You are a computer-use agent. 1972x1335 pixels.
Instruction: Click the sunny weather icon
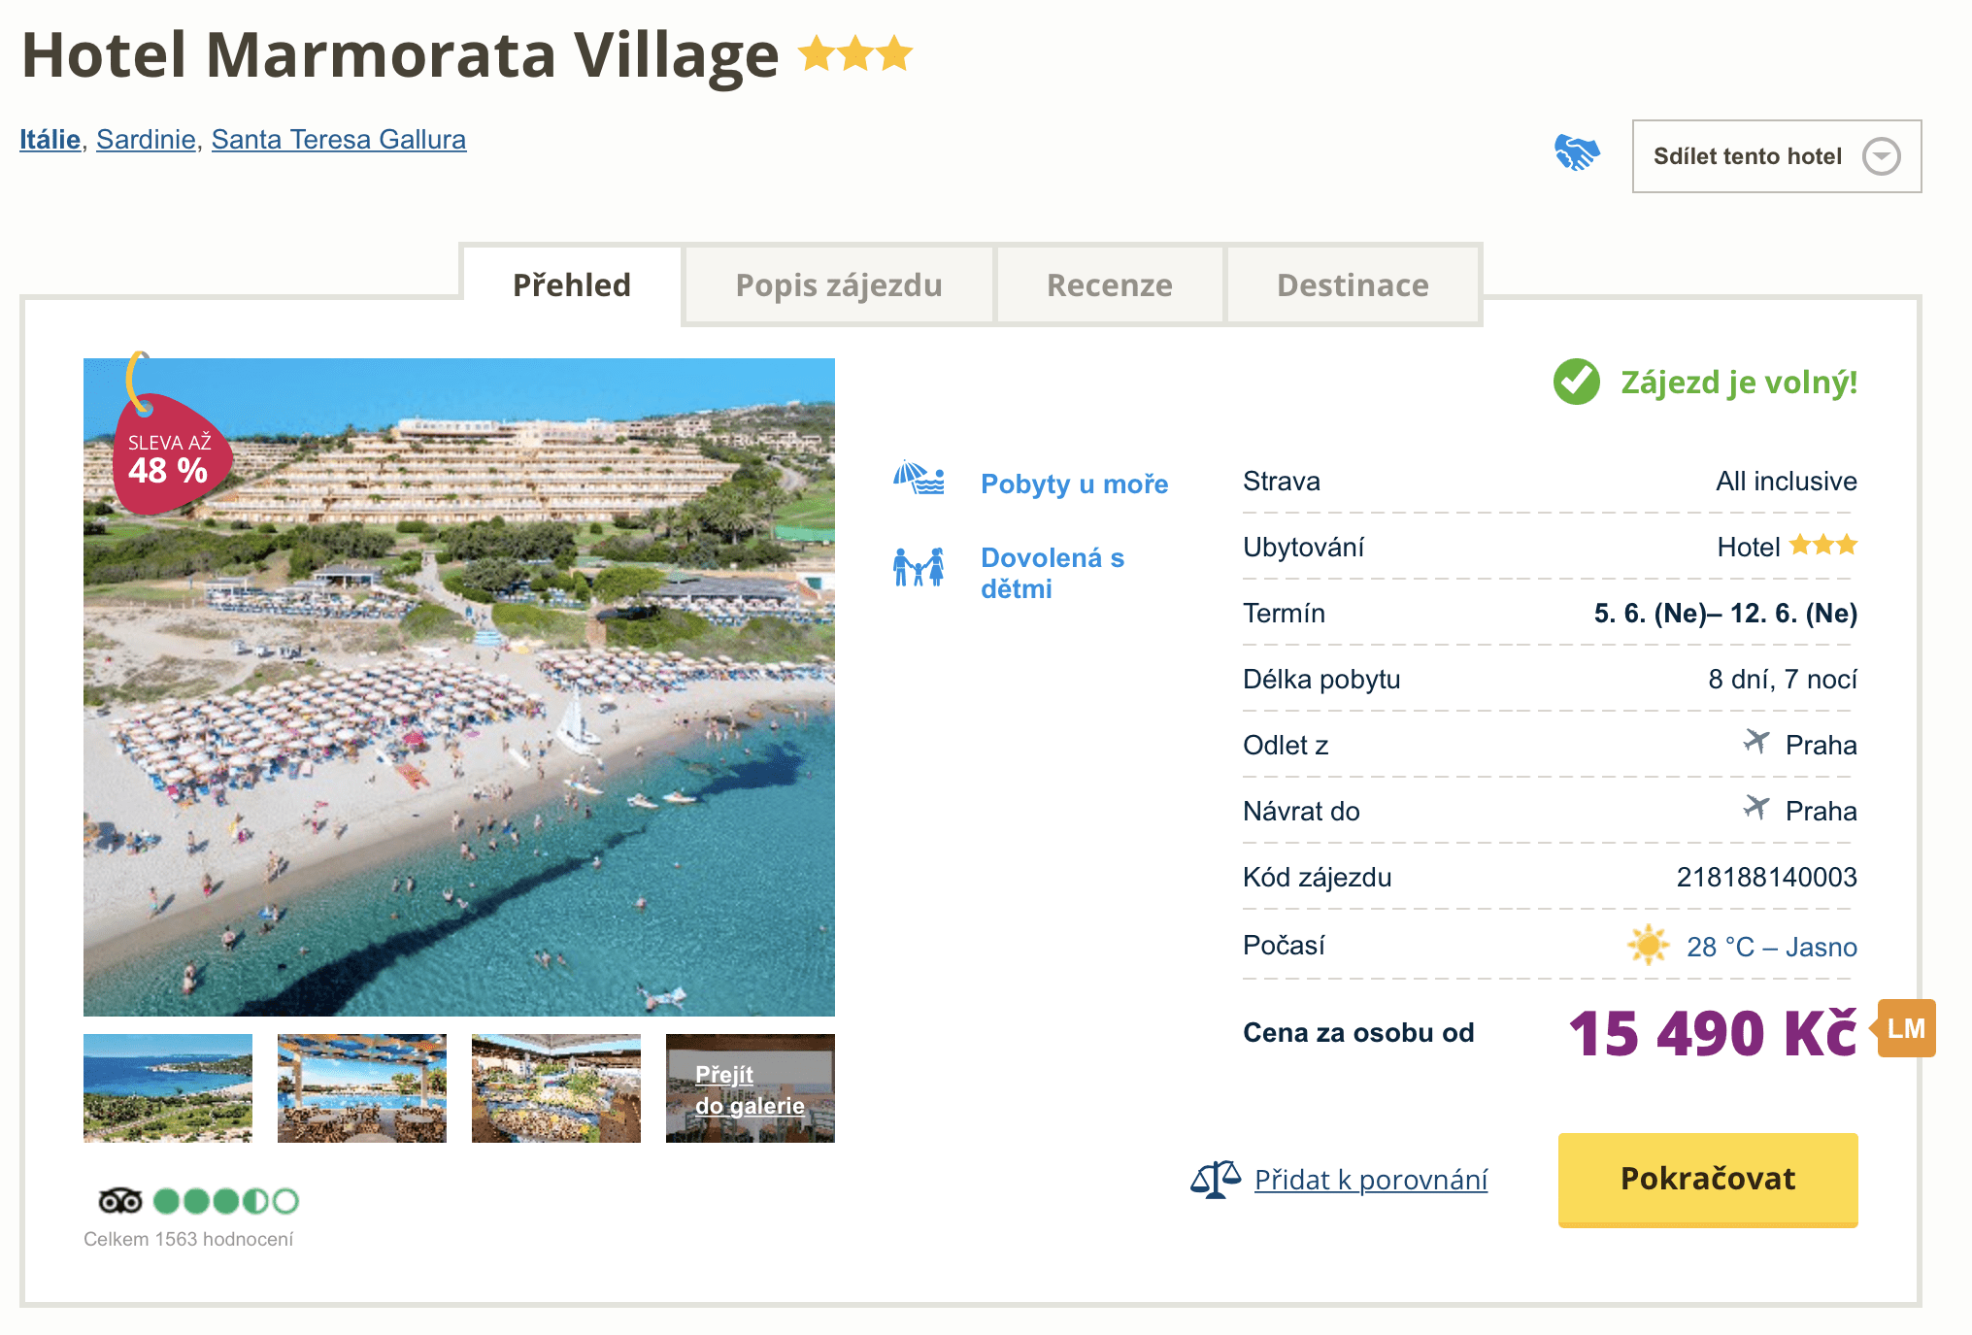click(x=1648, y=945)
